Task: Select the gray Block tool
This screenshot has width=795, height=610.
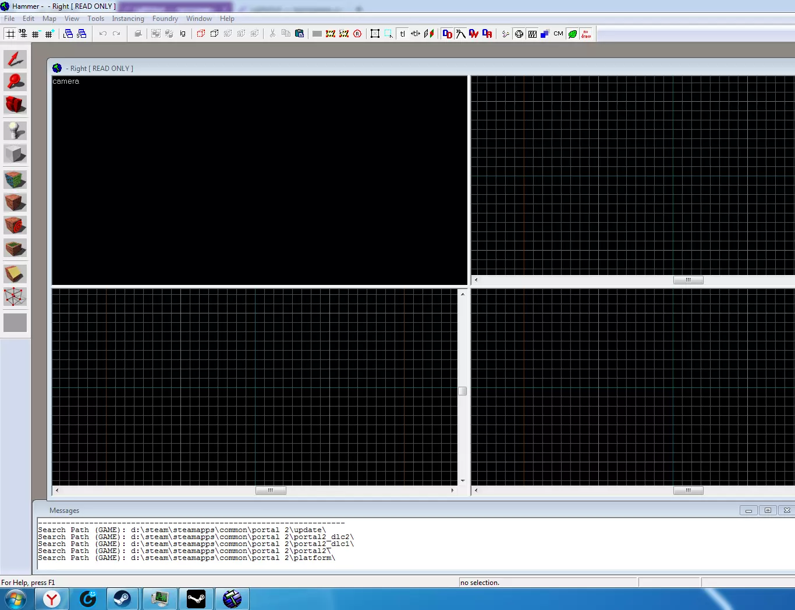Action: pyautogui.click(x=15, y=154)
